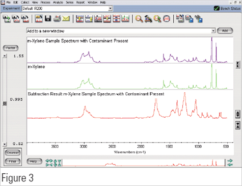The height and width of the screenshot is (186, 242).
Task: Open the Process menu
Action: [45, 3]
